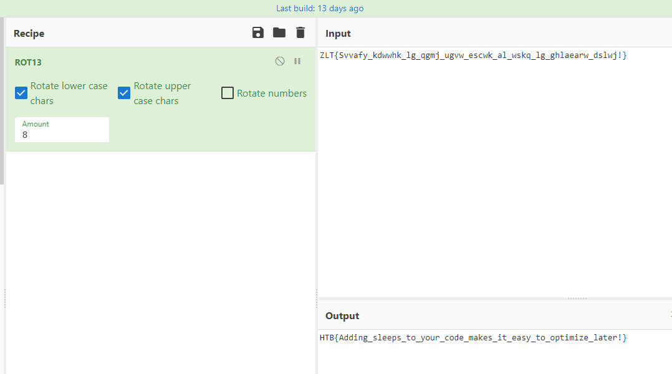The width and height of the screenshot is (672, 374).
Task: Uncheck Rotate lower case chars
Action: 21,93
